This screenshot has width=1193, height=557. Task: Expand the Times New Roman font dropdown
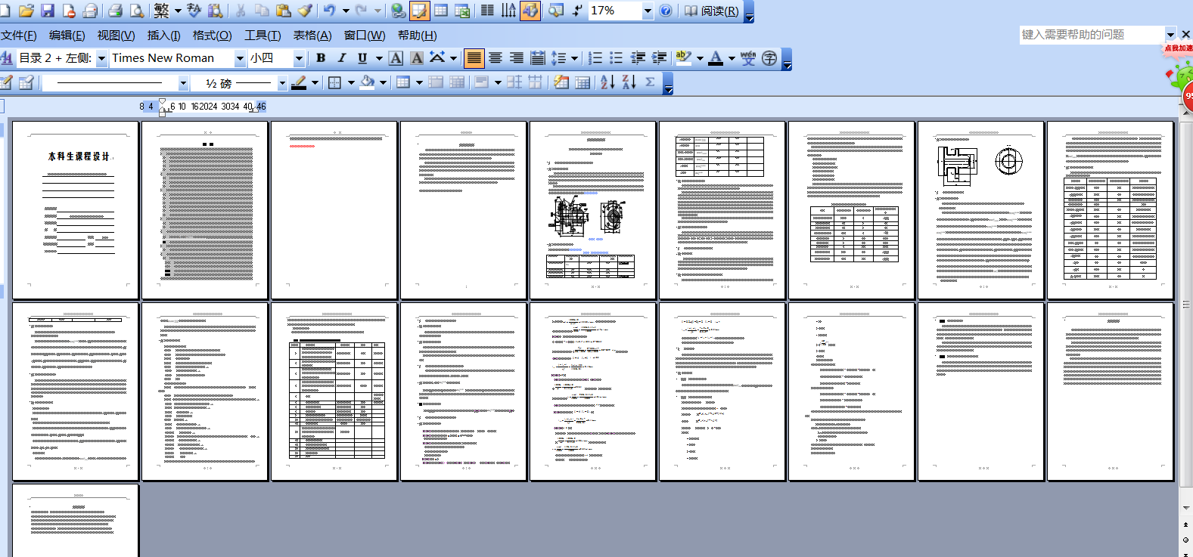pos(240,58)
